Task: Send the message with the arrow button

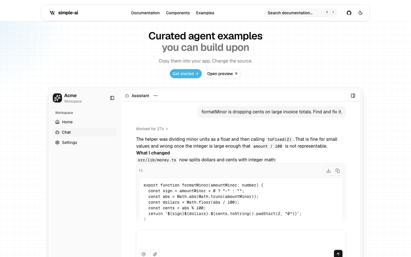Action: coord(338,254)
